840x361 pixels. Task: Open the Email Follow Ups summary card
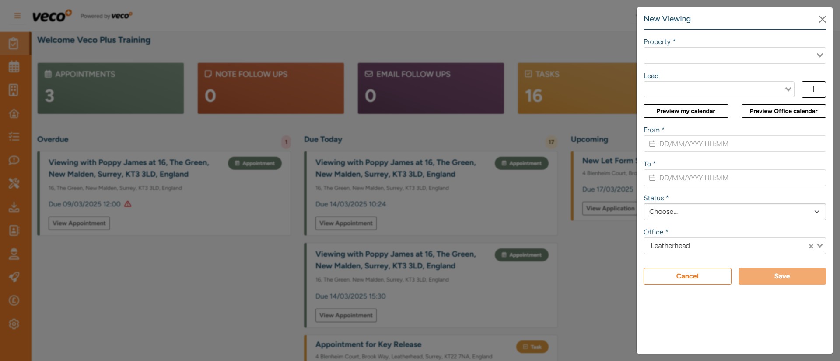(431, 88)
